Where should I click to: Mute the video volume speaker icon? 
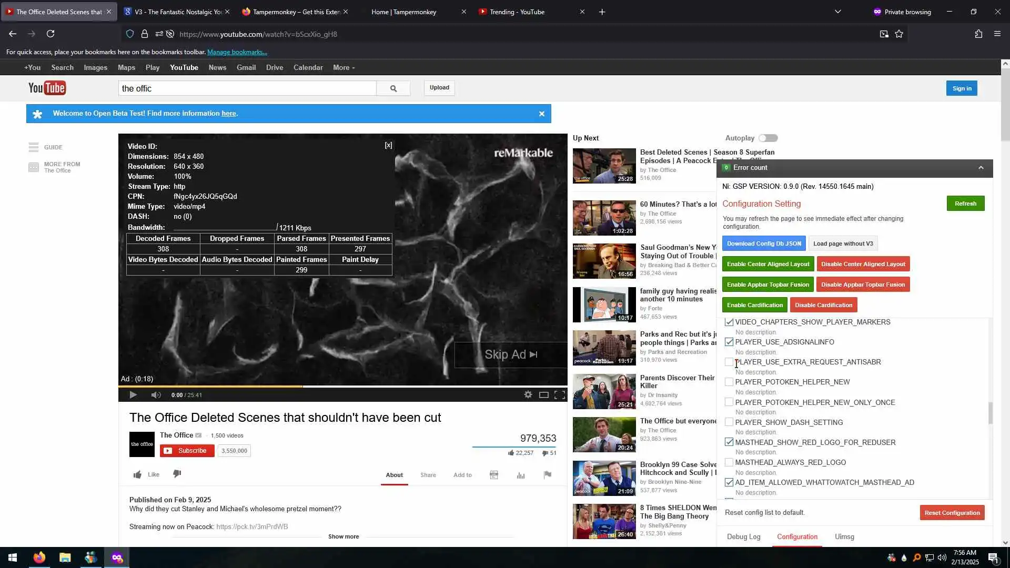pos(156,395)
